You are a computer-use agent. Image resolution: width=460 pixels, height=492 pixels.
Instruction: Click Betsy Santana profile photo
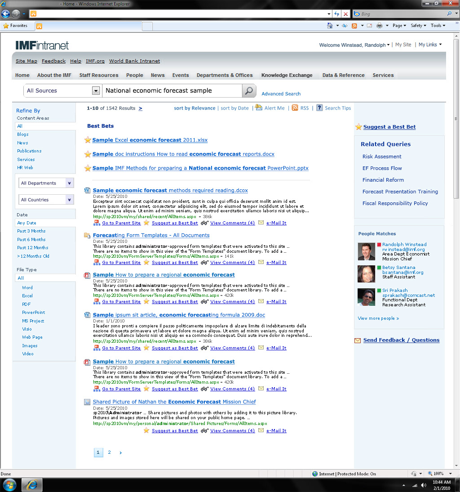coord(366,274)
